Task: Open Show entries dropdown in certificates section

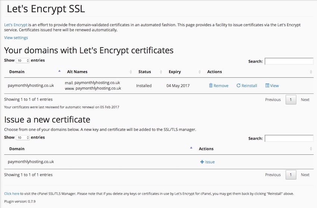Action: pyautogui.click(x=23, y=61)
